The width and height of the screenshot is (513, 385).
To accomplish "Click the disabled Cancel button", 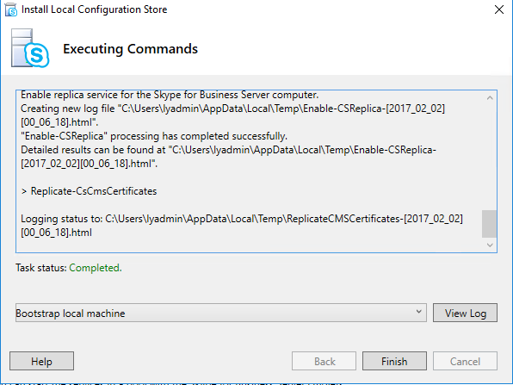I will (x=465, y=361).
